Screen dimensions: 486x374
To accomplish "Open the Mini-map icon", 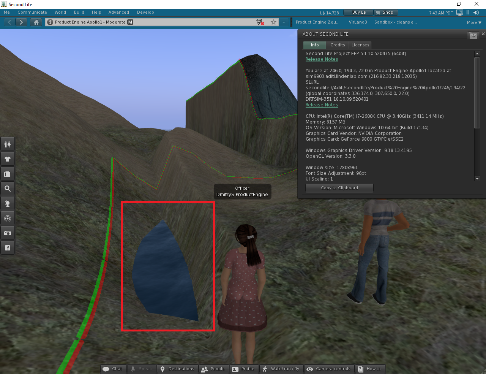I will point(8,218).
